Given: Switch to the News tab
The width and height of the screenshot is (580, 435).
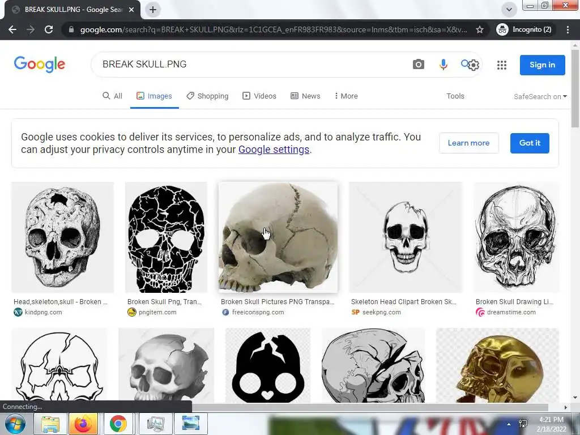Looking at the screenshot, I should click(x=305, y=96).
